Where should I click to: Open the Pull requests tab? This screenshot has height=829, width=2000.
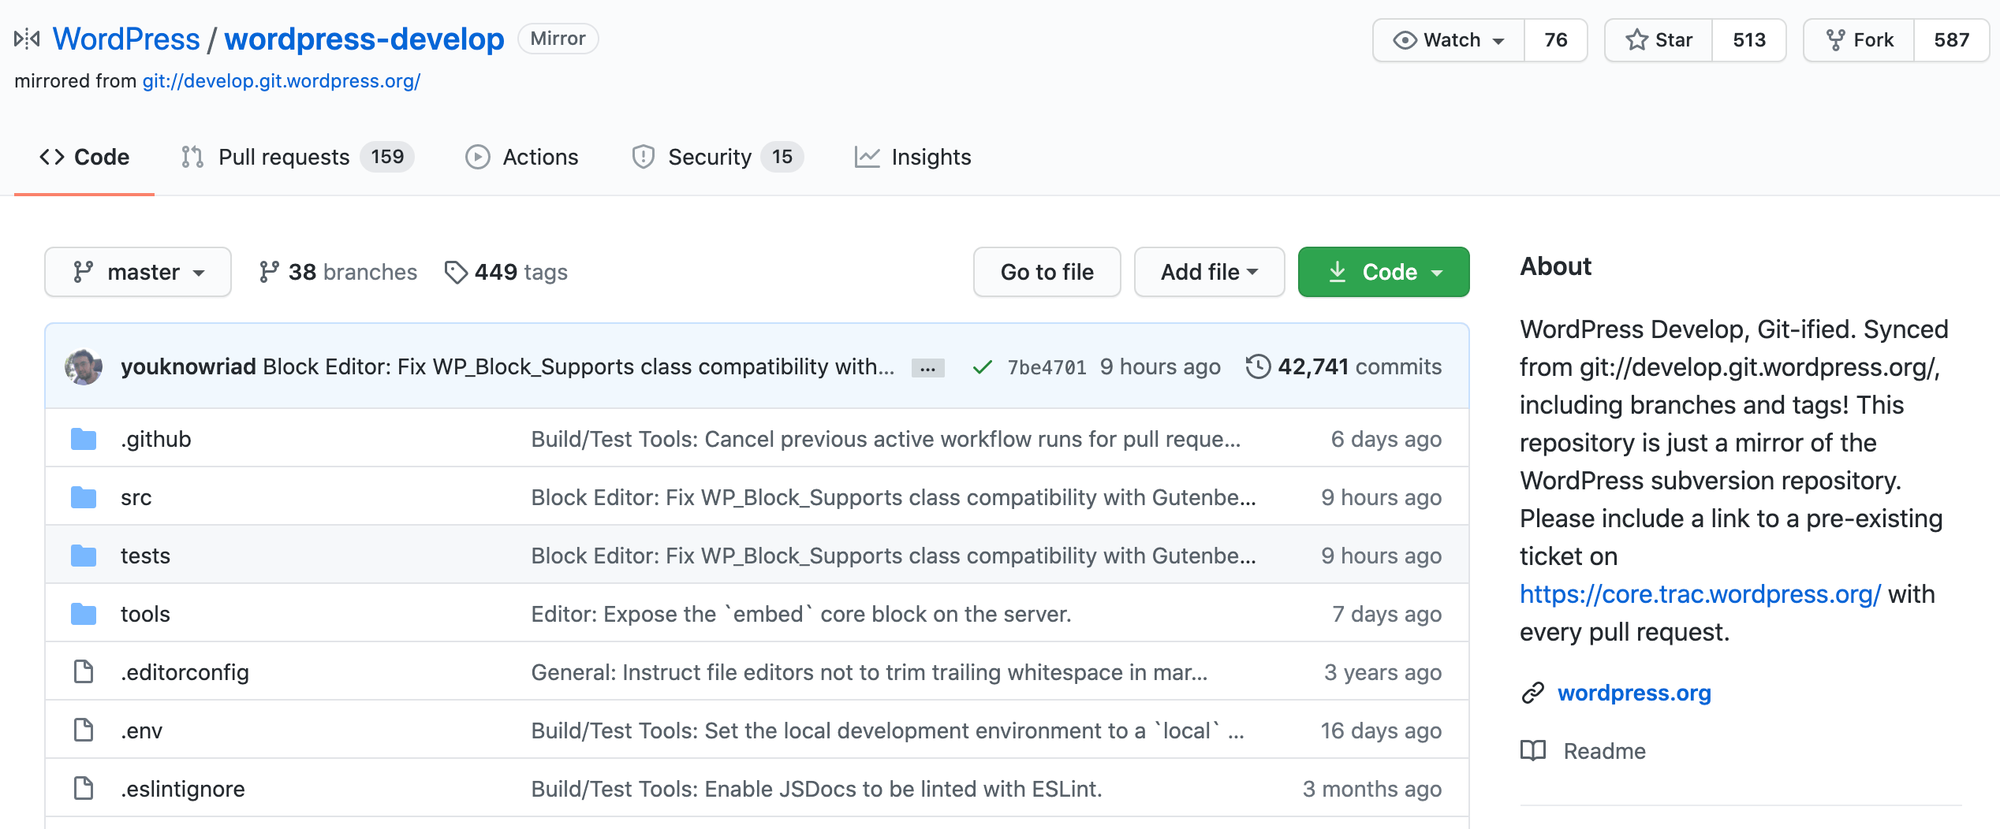297,157
